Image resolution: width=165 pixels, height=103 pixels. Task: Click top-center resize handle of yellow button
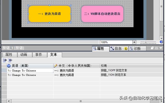point(49,5)
